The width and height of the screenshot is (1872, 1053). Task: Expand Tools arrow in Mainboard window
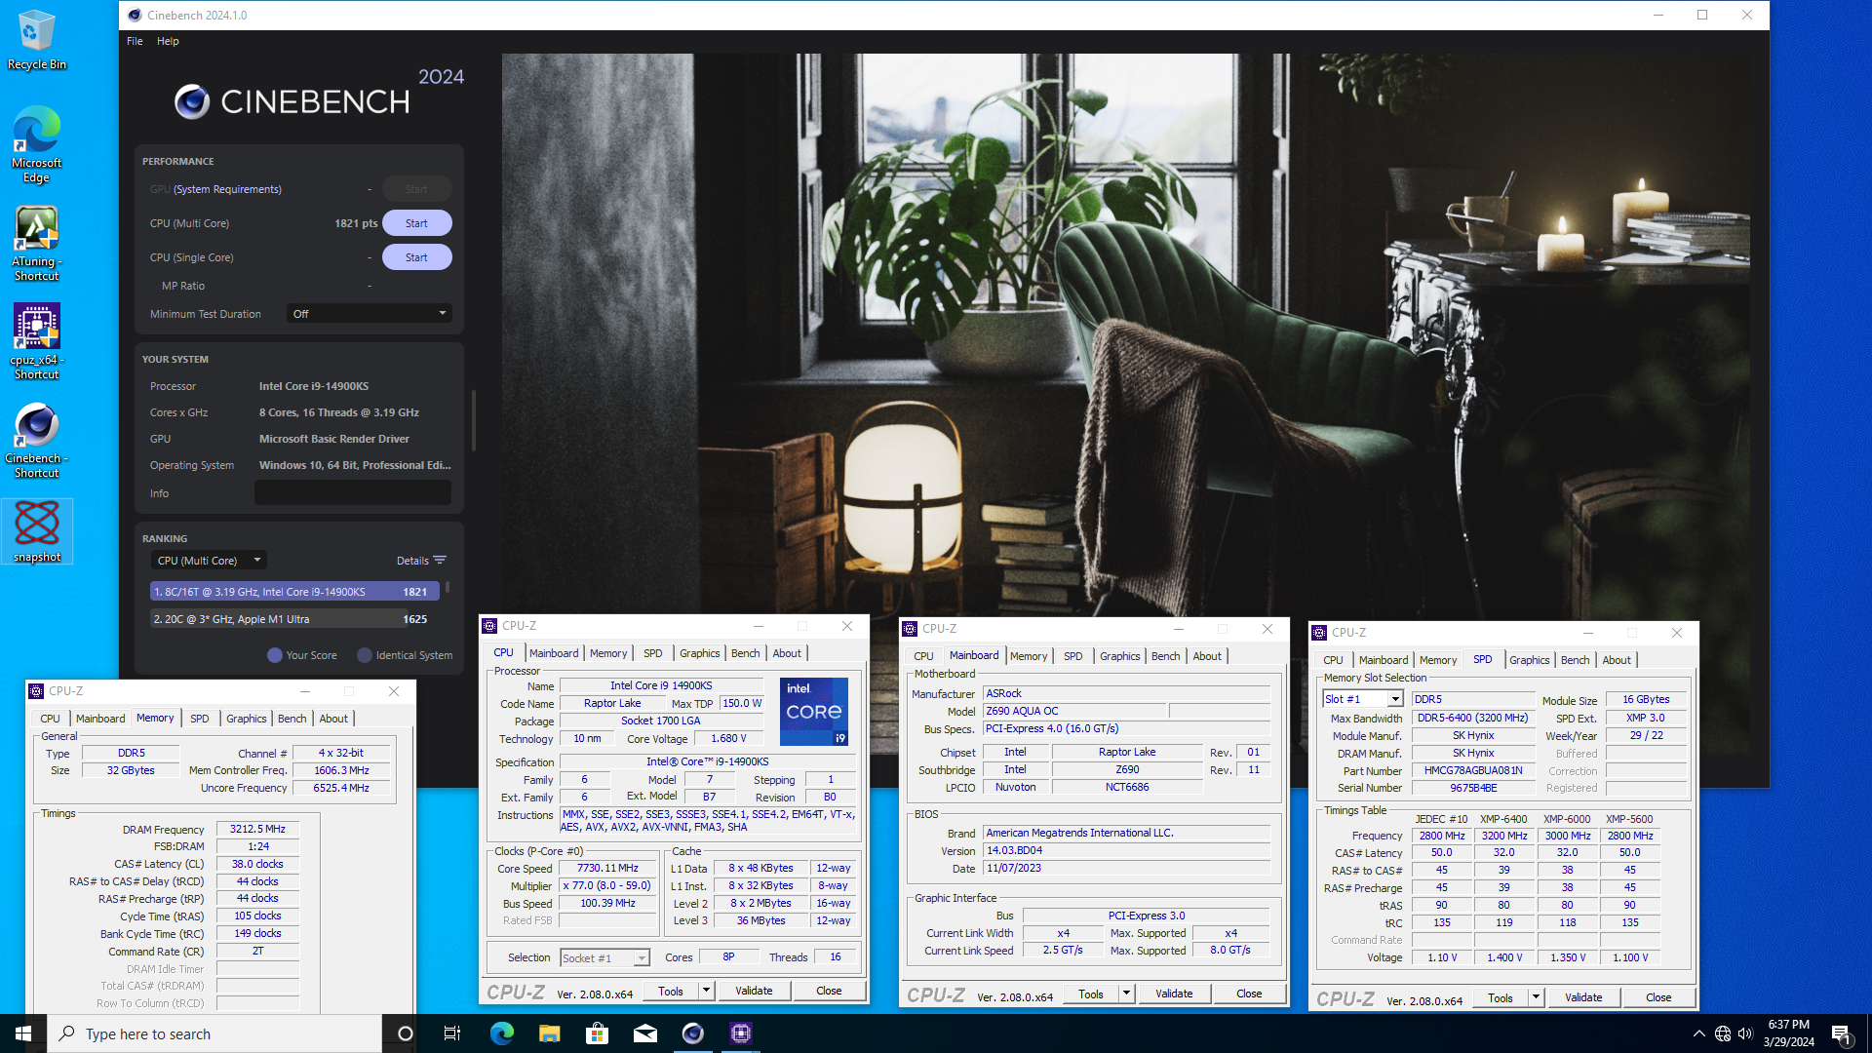(x=1127, y=994)
